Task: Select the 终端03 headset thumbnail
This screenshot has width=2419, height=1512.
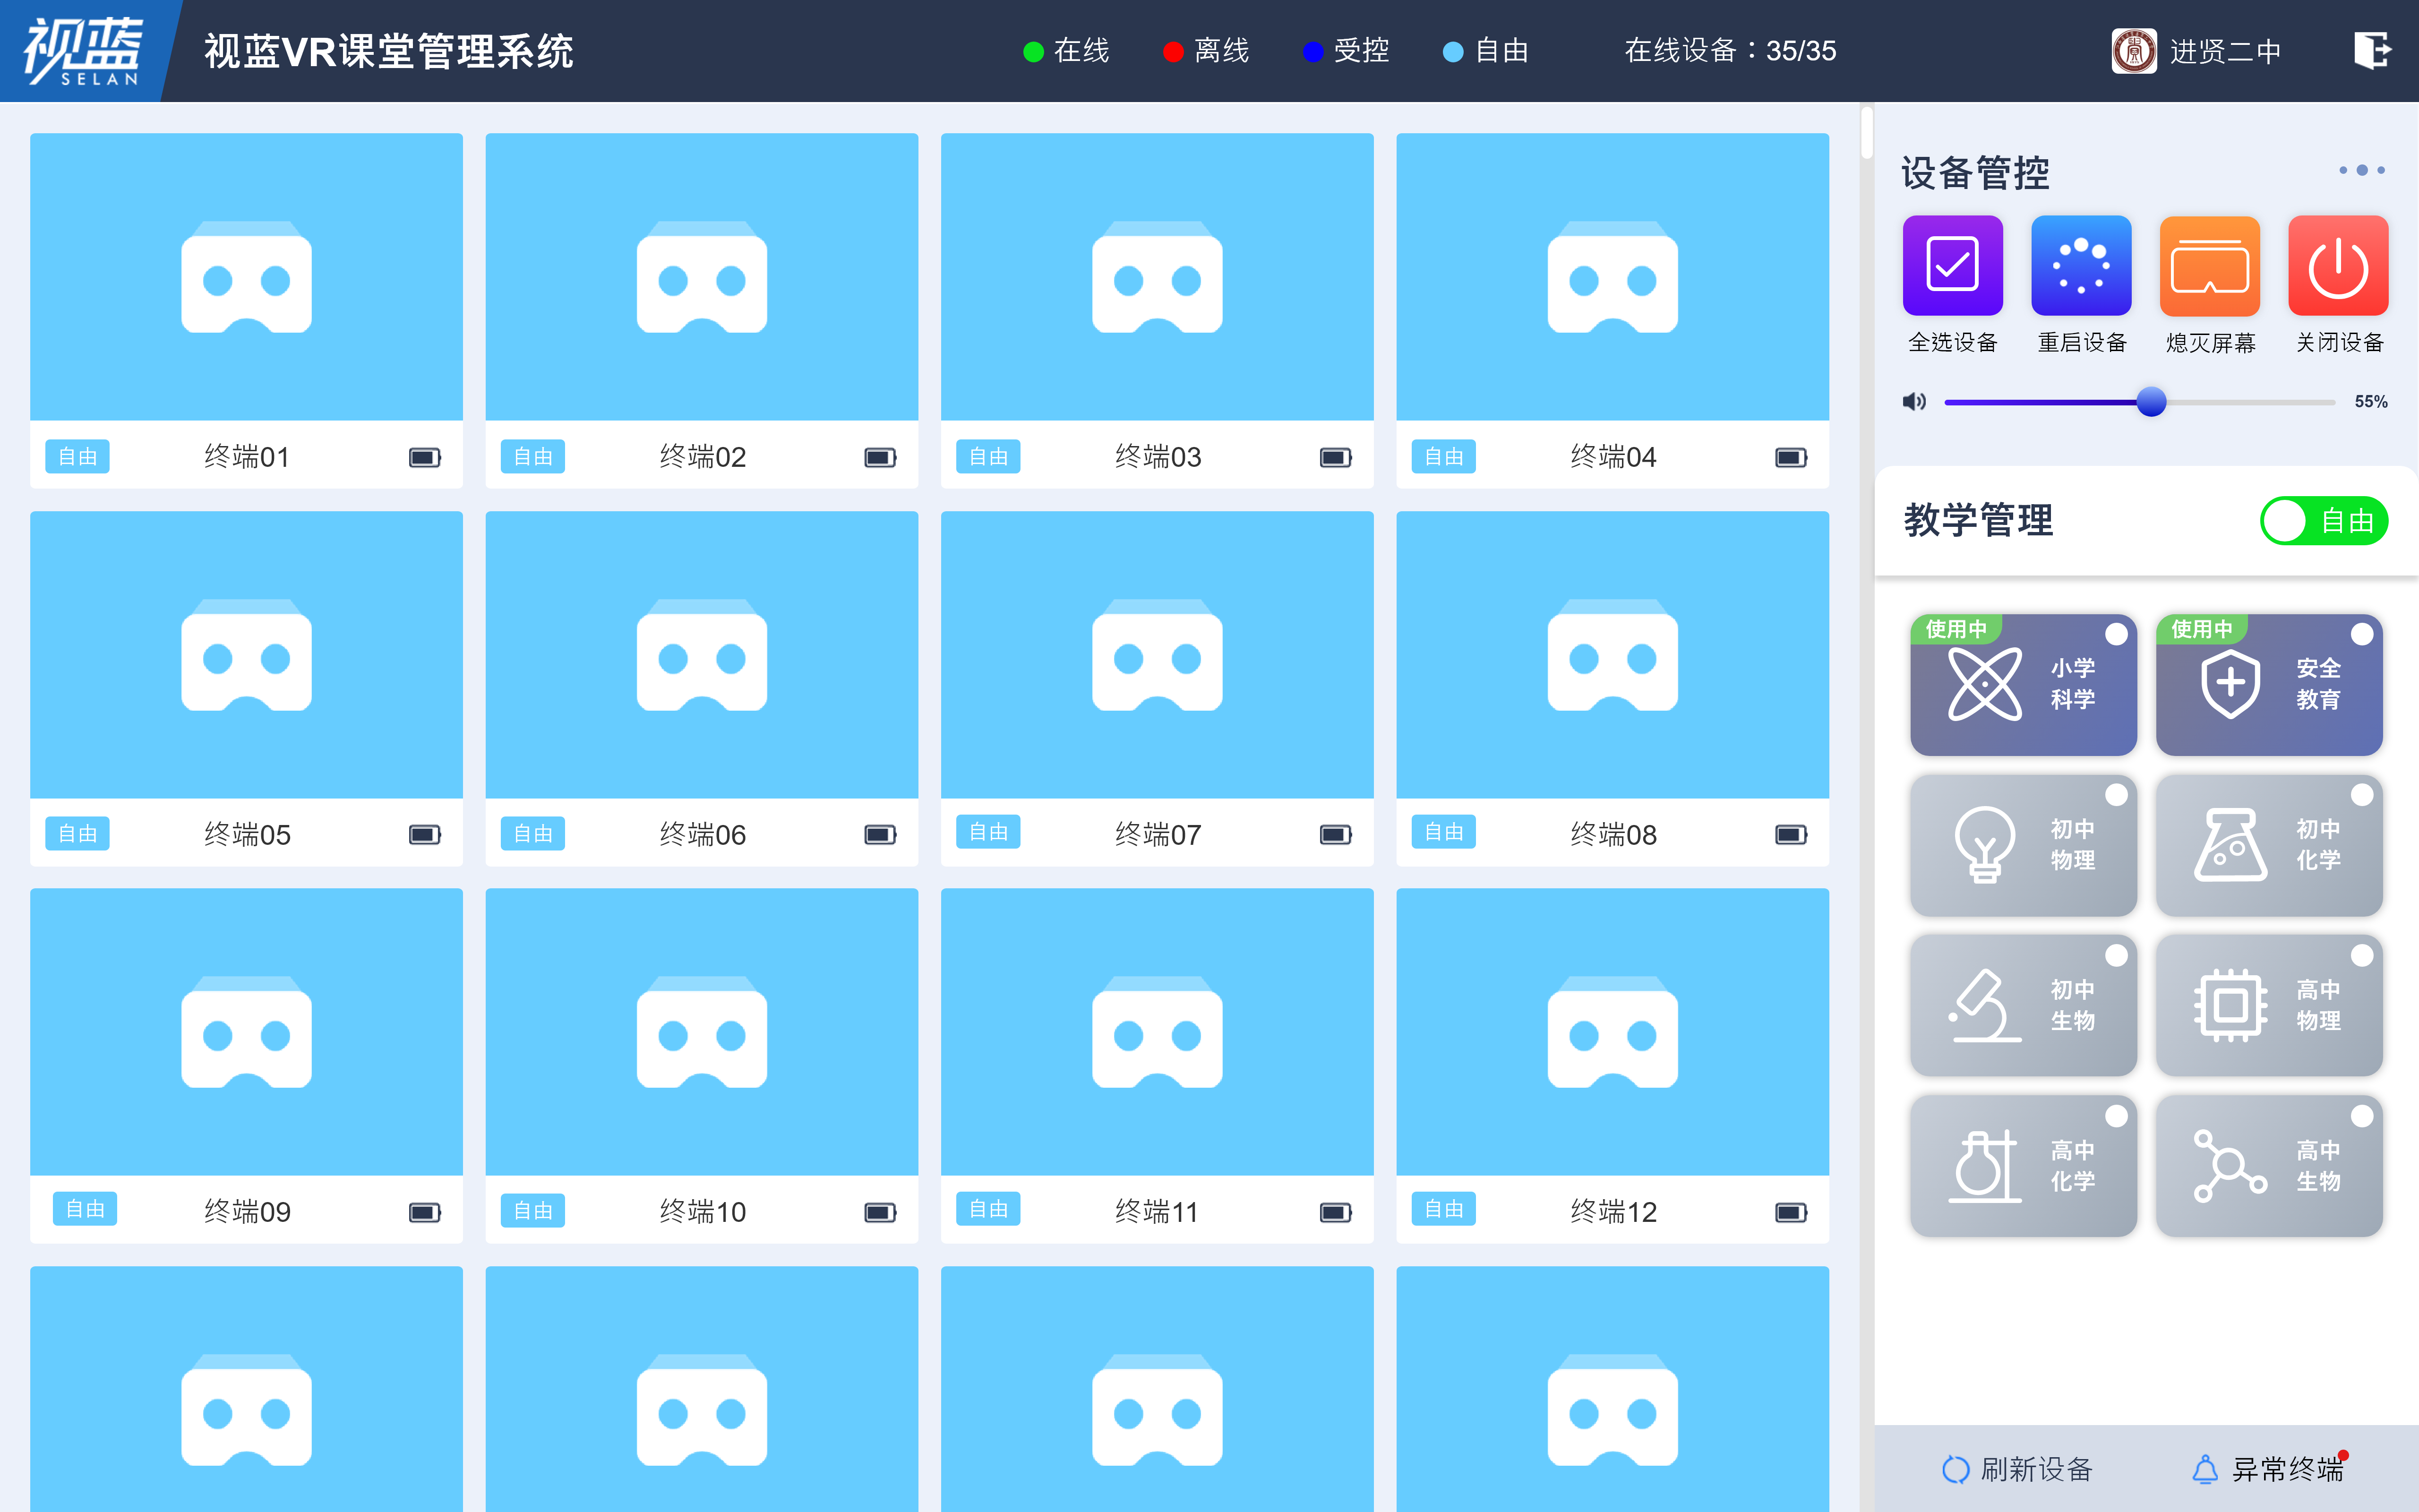Action: point(1158,277)
